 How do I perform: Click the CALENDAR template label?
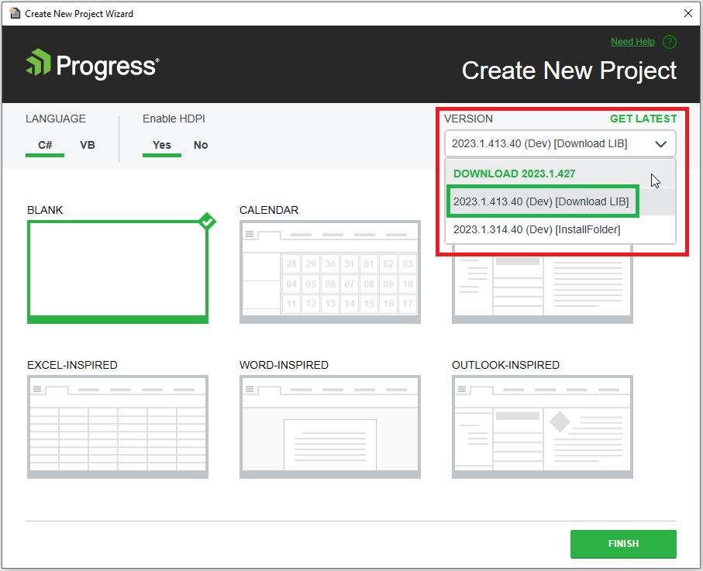(x=269, y=210)
